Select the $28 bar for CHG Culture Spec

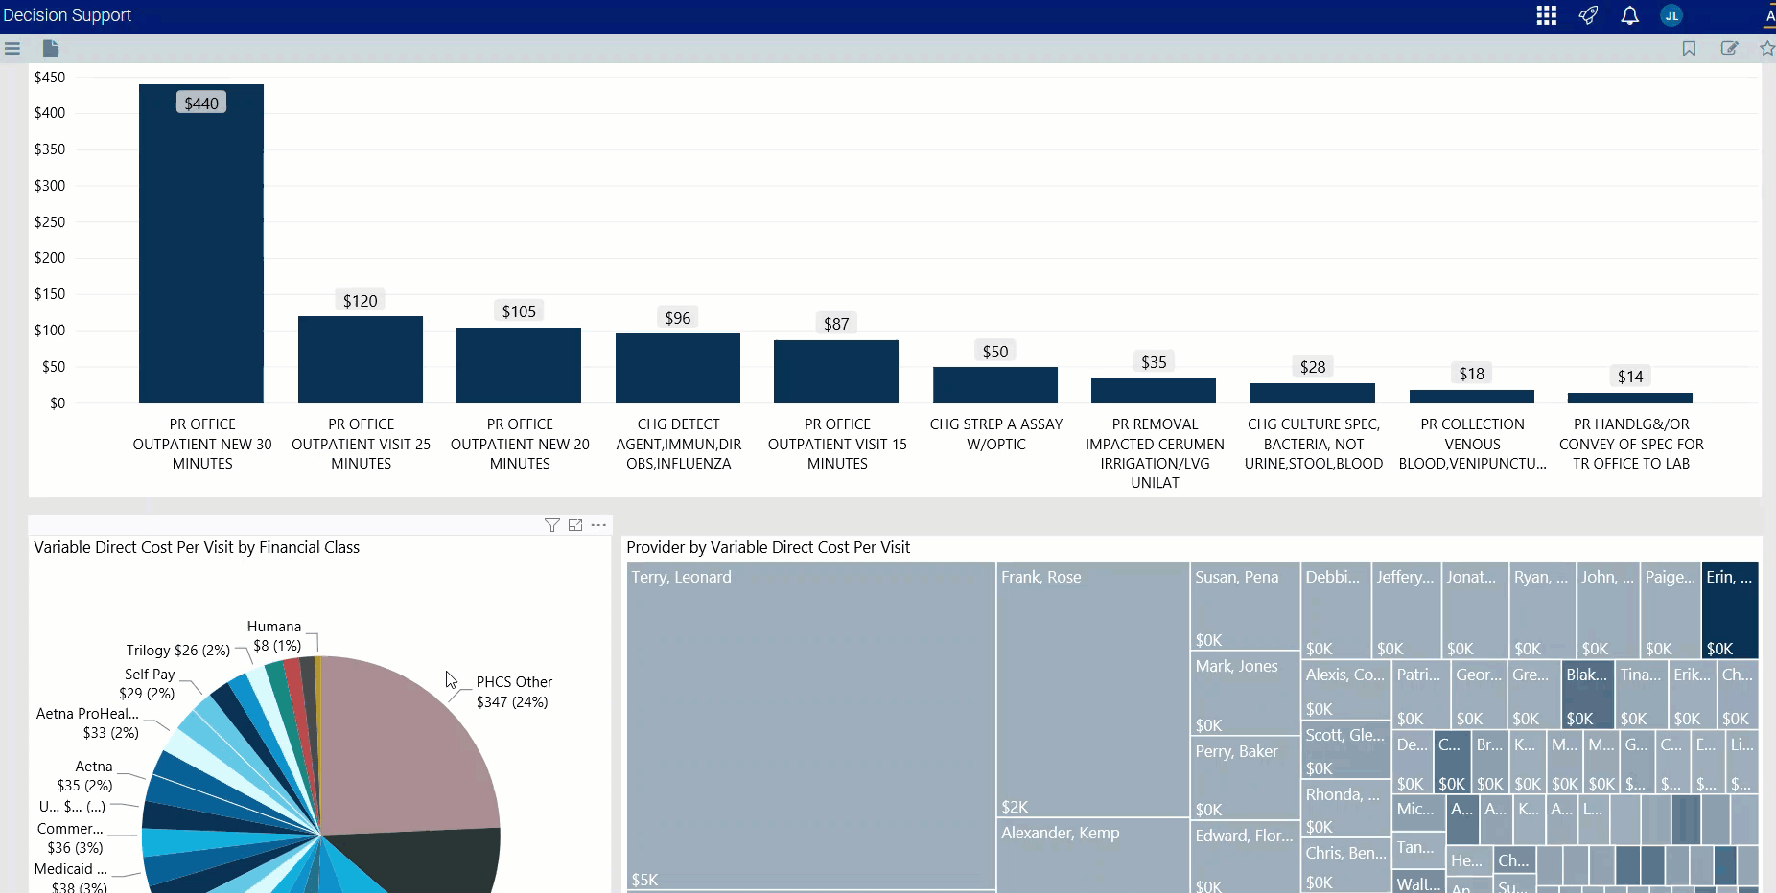point(1313,393)
